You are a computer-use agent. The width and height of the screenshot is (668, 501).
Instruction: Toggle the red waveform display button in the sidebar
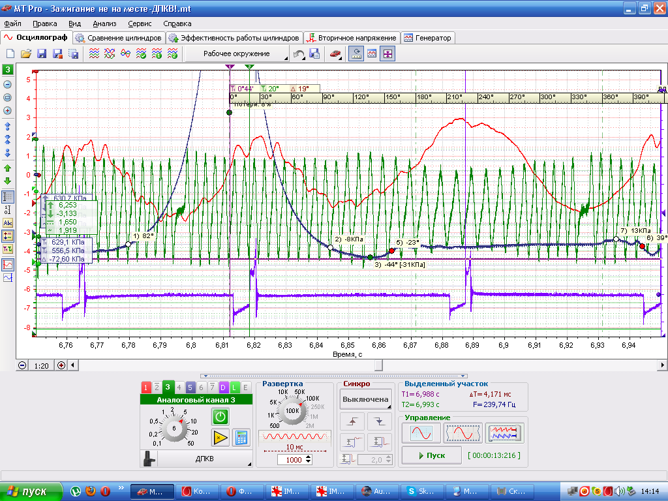pyautogui.click(x=8, y=265)
